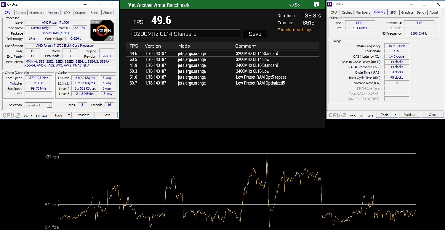The image size is (445, 230).
Task: Click Standard settings label in benchmark
Action: [x=295, y=30]
